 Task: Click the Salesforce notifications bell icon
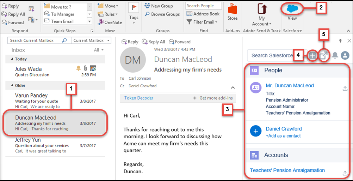(x=335, y=55)
